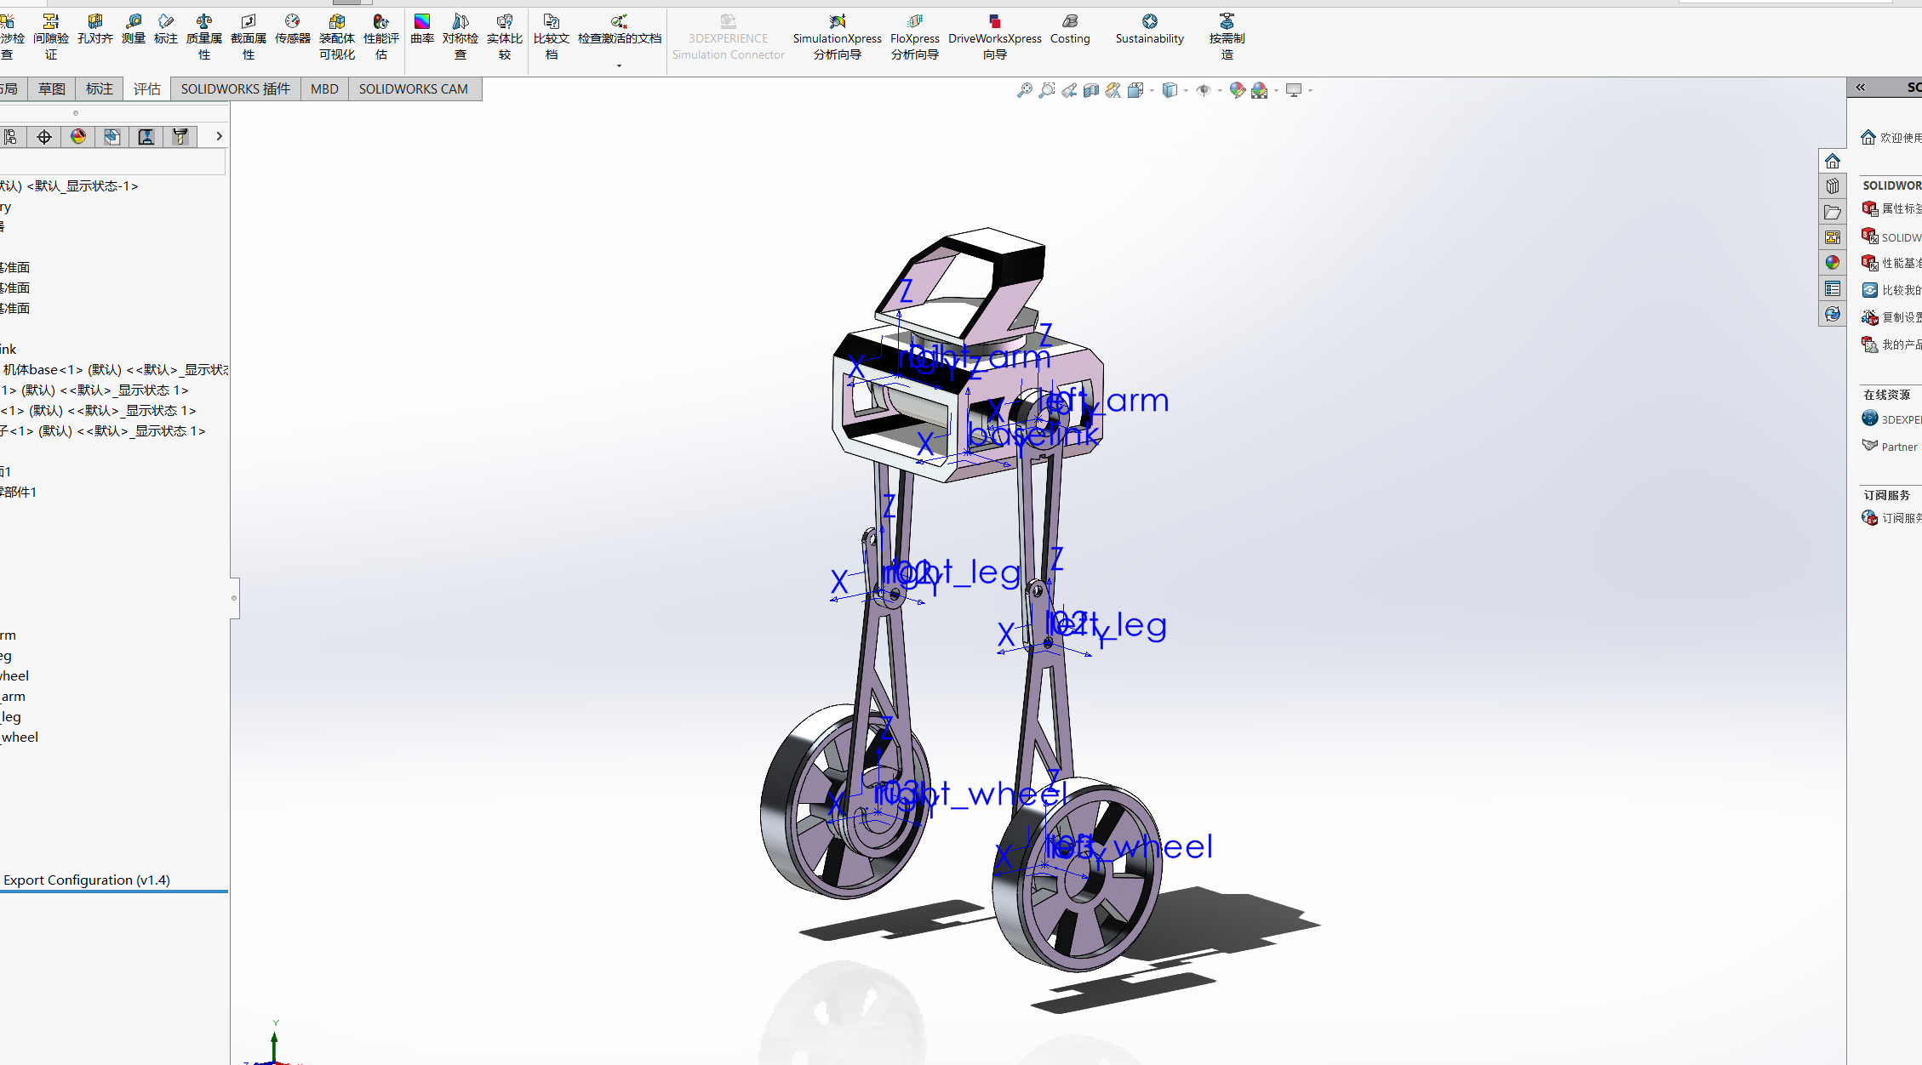Switch to the 草图 sketch tab

click(x=52, y=88)
